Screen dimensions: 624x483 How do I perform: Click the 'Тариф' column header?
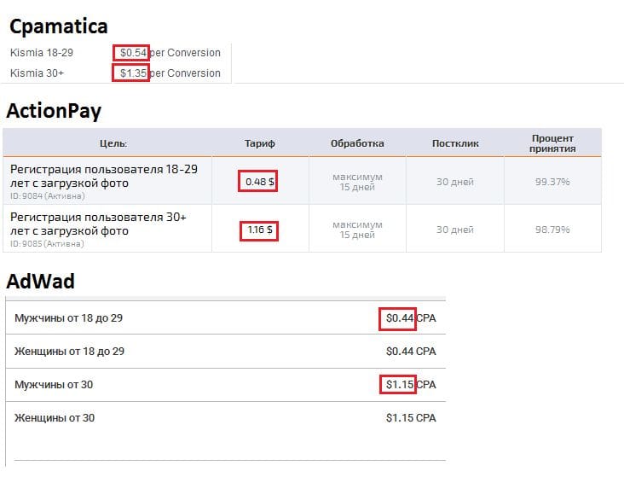tap(260, 143)
